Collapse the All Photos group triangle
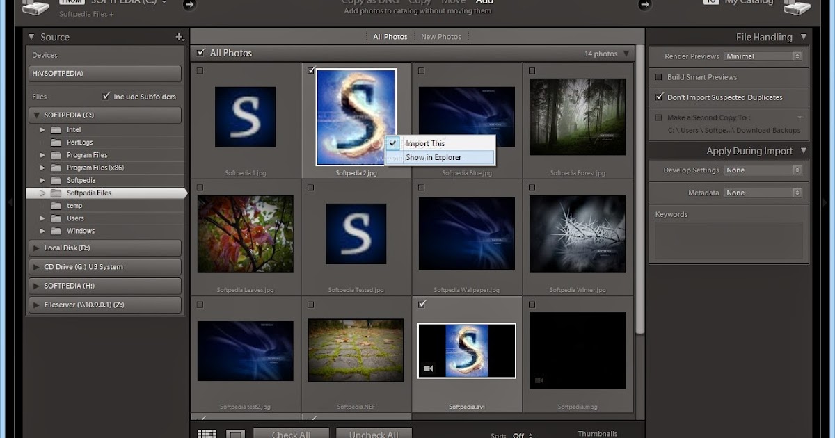This screenshot has width=835, height=438. tap(626, 54)
